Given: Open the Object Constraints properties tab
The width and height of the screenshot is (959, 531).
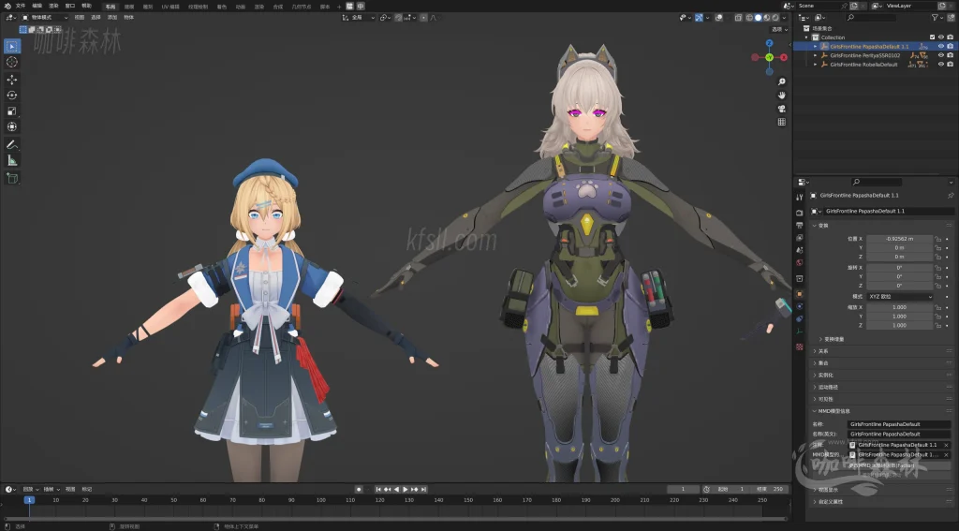Looking at the screenshot, I should 800,318.
